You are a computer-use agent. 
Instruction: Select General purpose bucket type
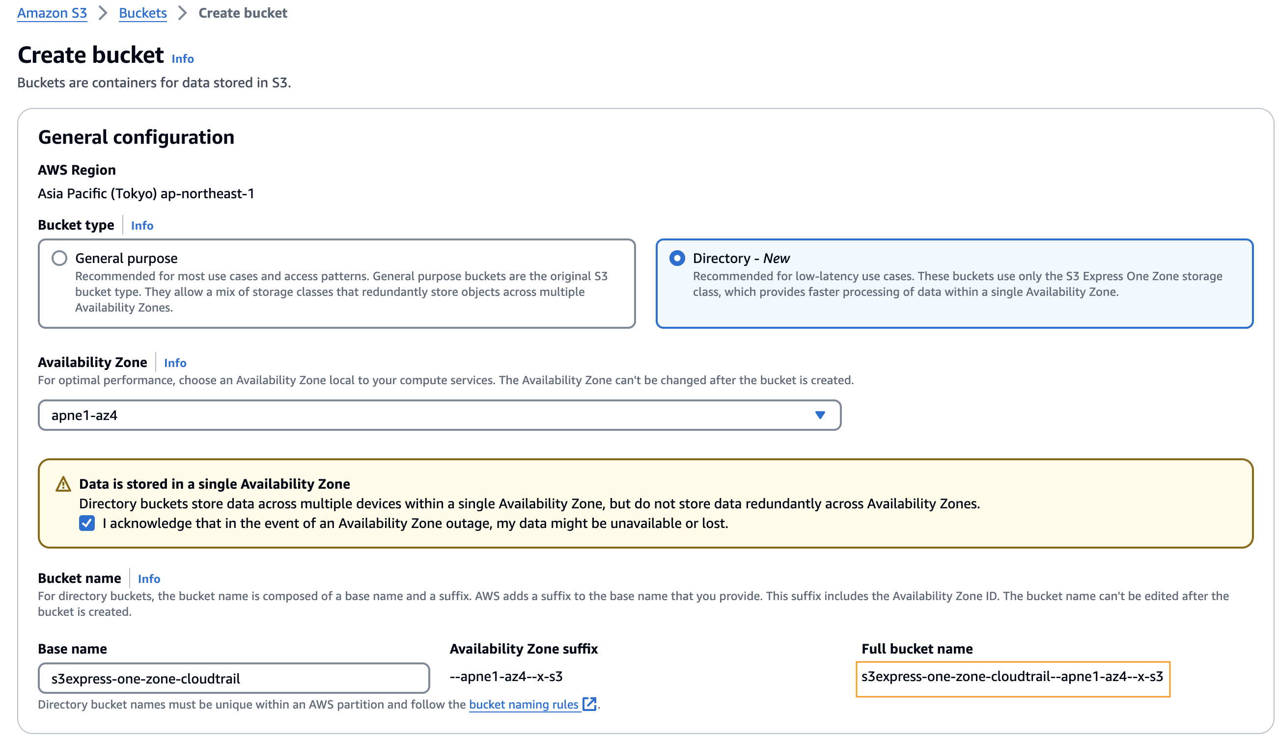coord(59,258)
